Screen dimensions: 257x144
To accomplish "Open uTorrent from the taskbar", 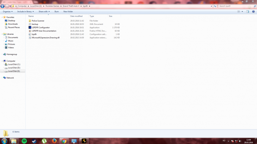I will [x=44, y=141].
